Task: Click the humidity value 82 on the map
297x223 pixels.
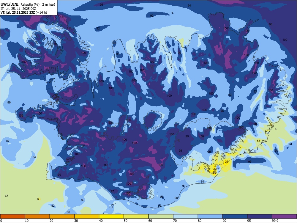Action: click(53, 206)
